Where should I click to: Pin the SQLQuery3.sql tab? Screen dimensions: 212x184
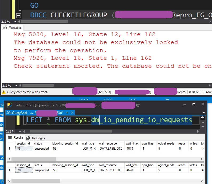(x=67, y=113)
